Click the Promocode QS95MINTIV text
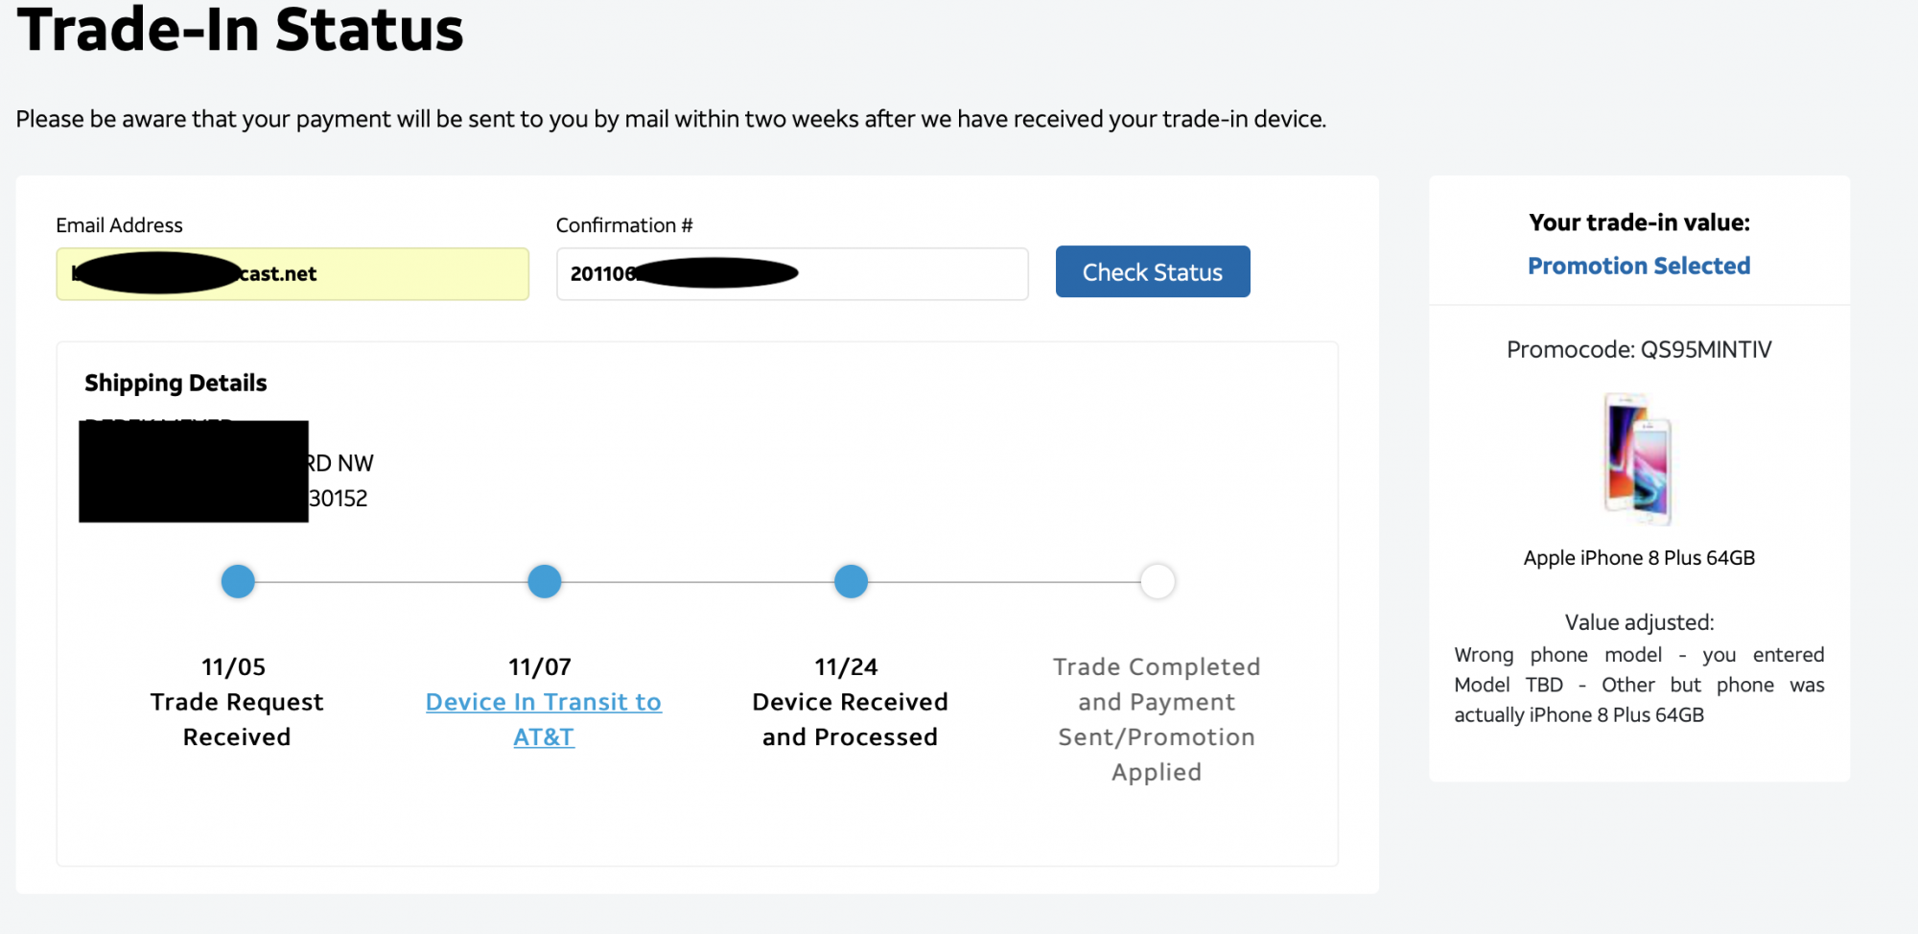This screenshot has height=934, width=1918. click(x=1638, y=349)
